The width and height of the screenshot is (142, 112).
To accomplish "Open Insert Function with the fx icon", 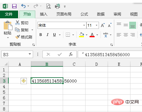I will (x=71, y=54).
